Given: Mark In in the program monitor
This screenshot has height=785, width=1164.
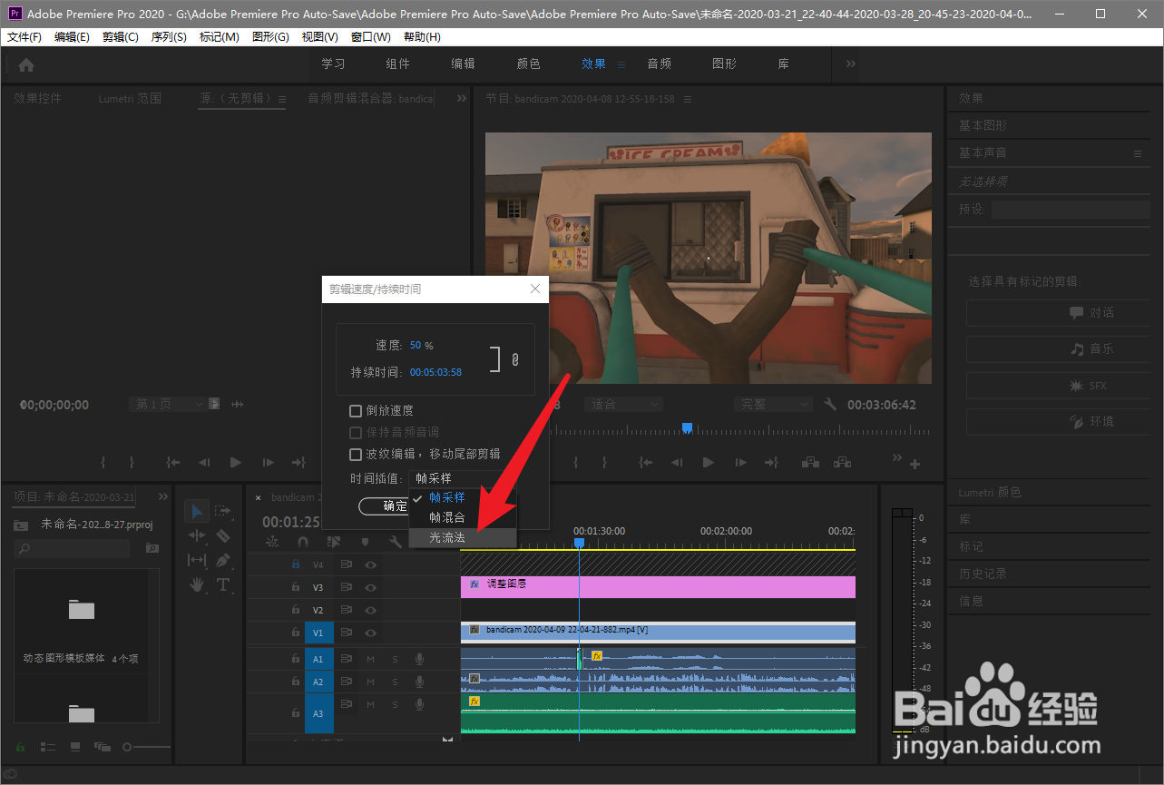Looking at the screenshot, I should [x=575, y=463].
